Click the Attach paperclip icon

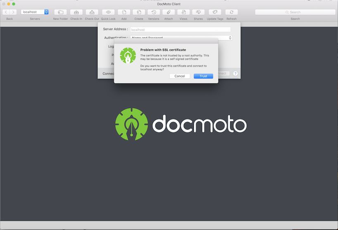click(169, 12)
